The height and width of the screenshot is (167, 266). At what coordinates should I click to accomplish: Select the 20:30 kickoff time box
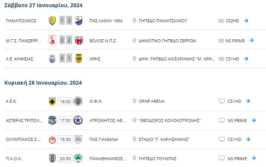65,159
